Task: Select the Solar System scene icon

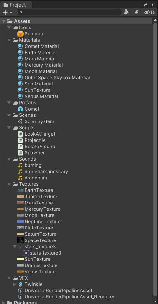Action: [20, 121]
